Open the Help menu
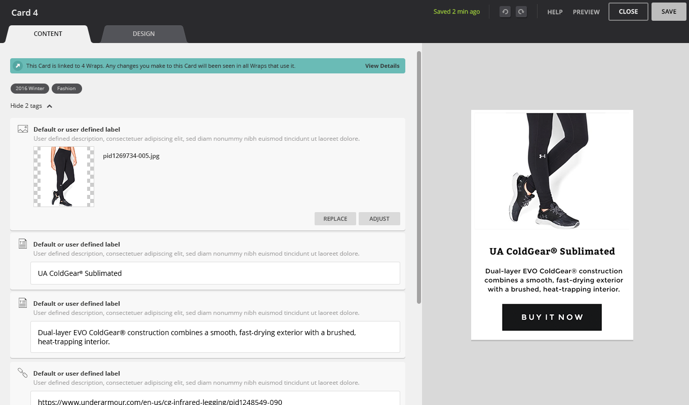 [555, 12]
